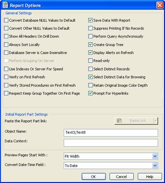Check Retain Original Image Color Depth
Screen dimensions: 165x183
tap(90, 85)
